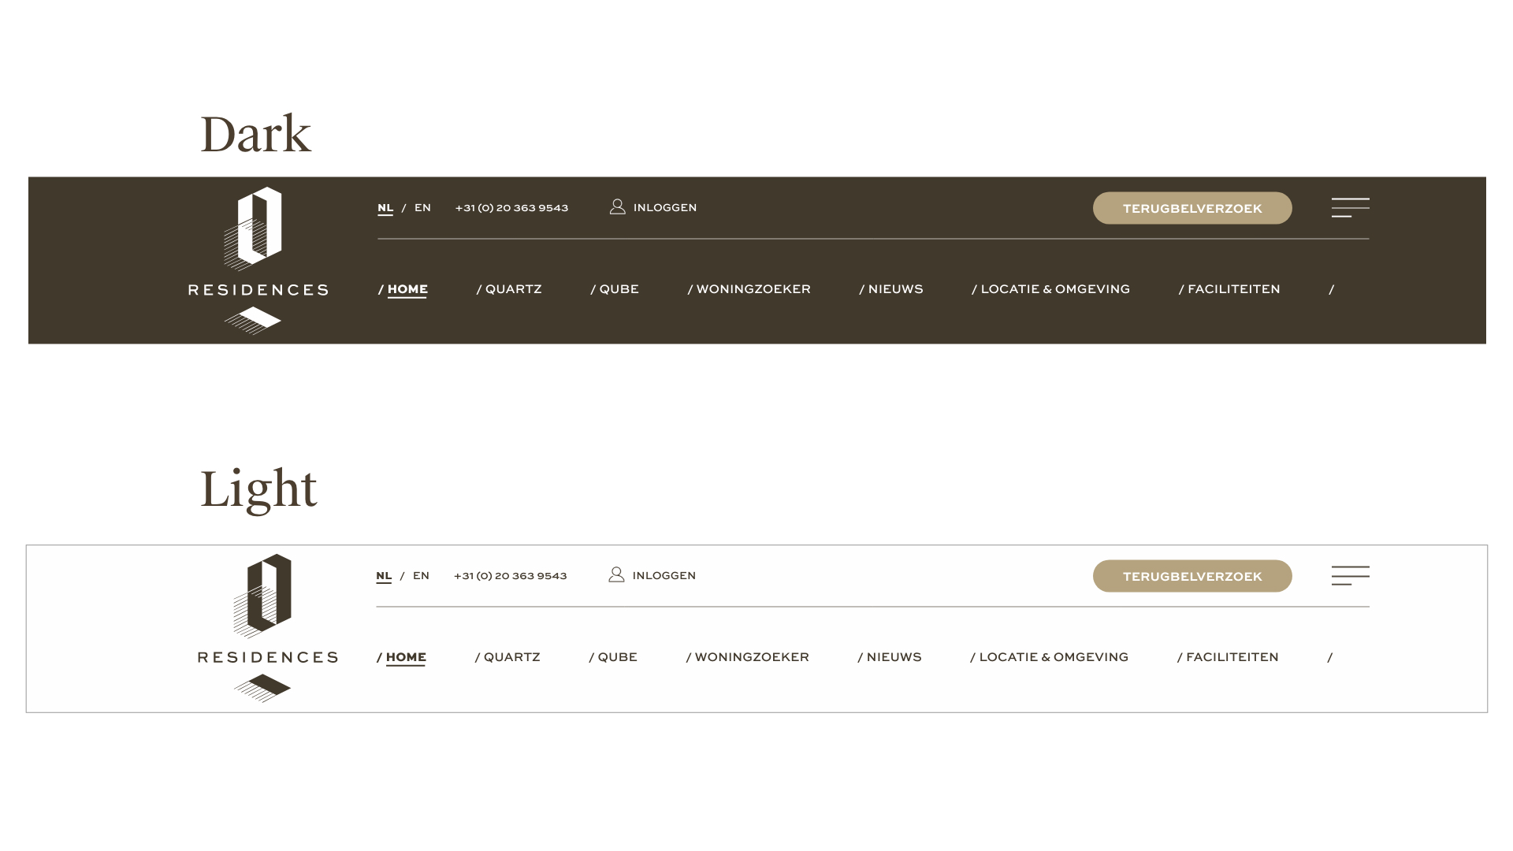Click user icon in dark header
Image resolution: width=1513 pixels, height=851 pixels.
pyautogui.click(x=617, y=206)
